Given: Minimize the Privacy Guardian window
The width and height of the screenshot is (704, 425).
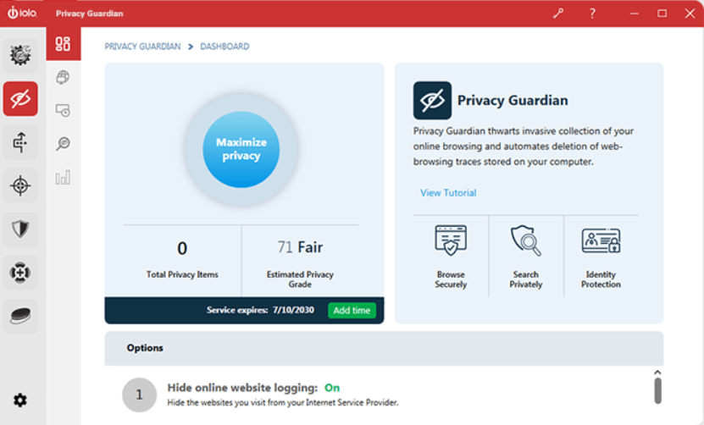Looking at the screenshot, I should (x=634, y=14).
